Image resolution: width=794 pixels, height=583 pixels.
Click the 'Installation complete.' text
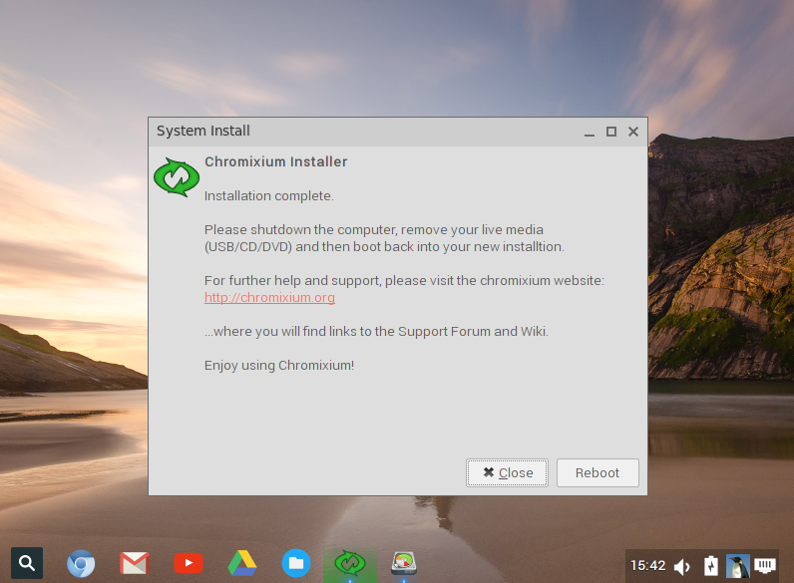tap(269, 196)
